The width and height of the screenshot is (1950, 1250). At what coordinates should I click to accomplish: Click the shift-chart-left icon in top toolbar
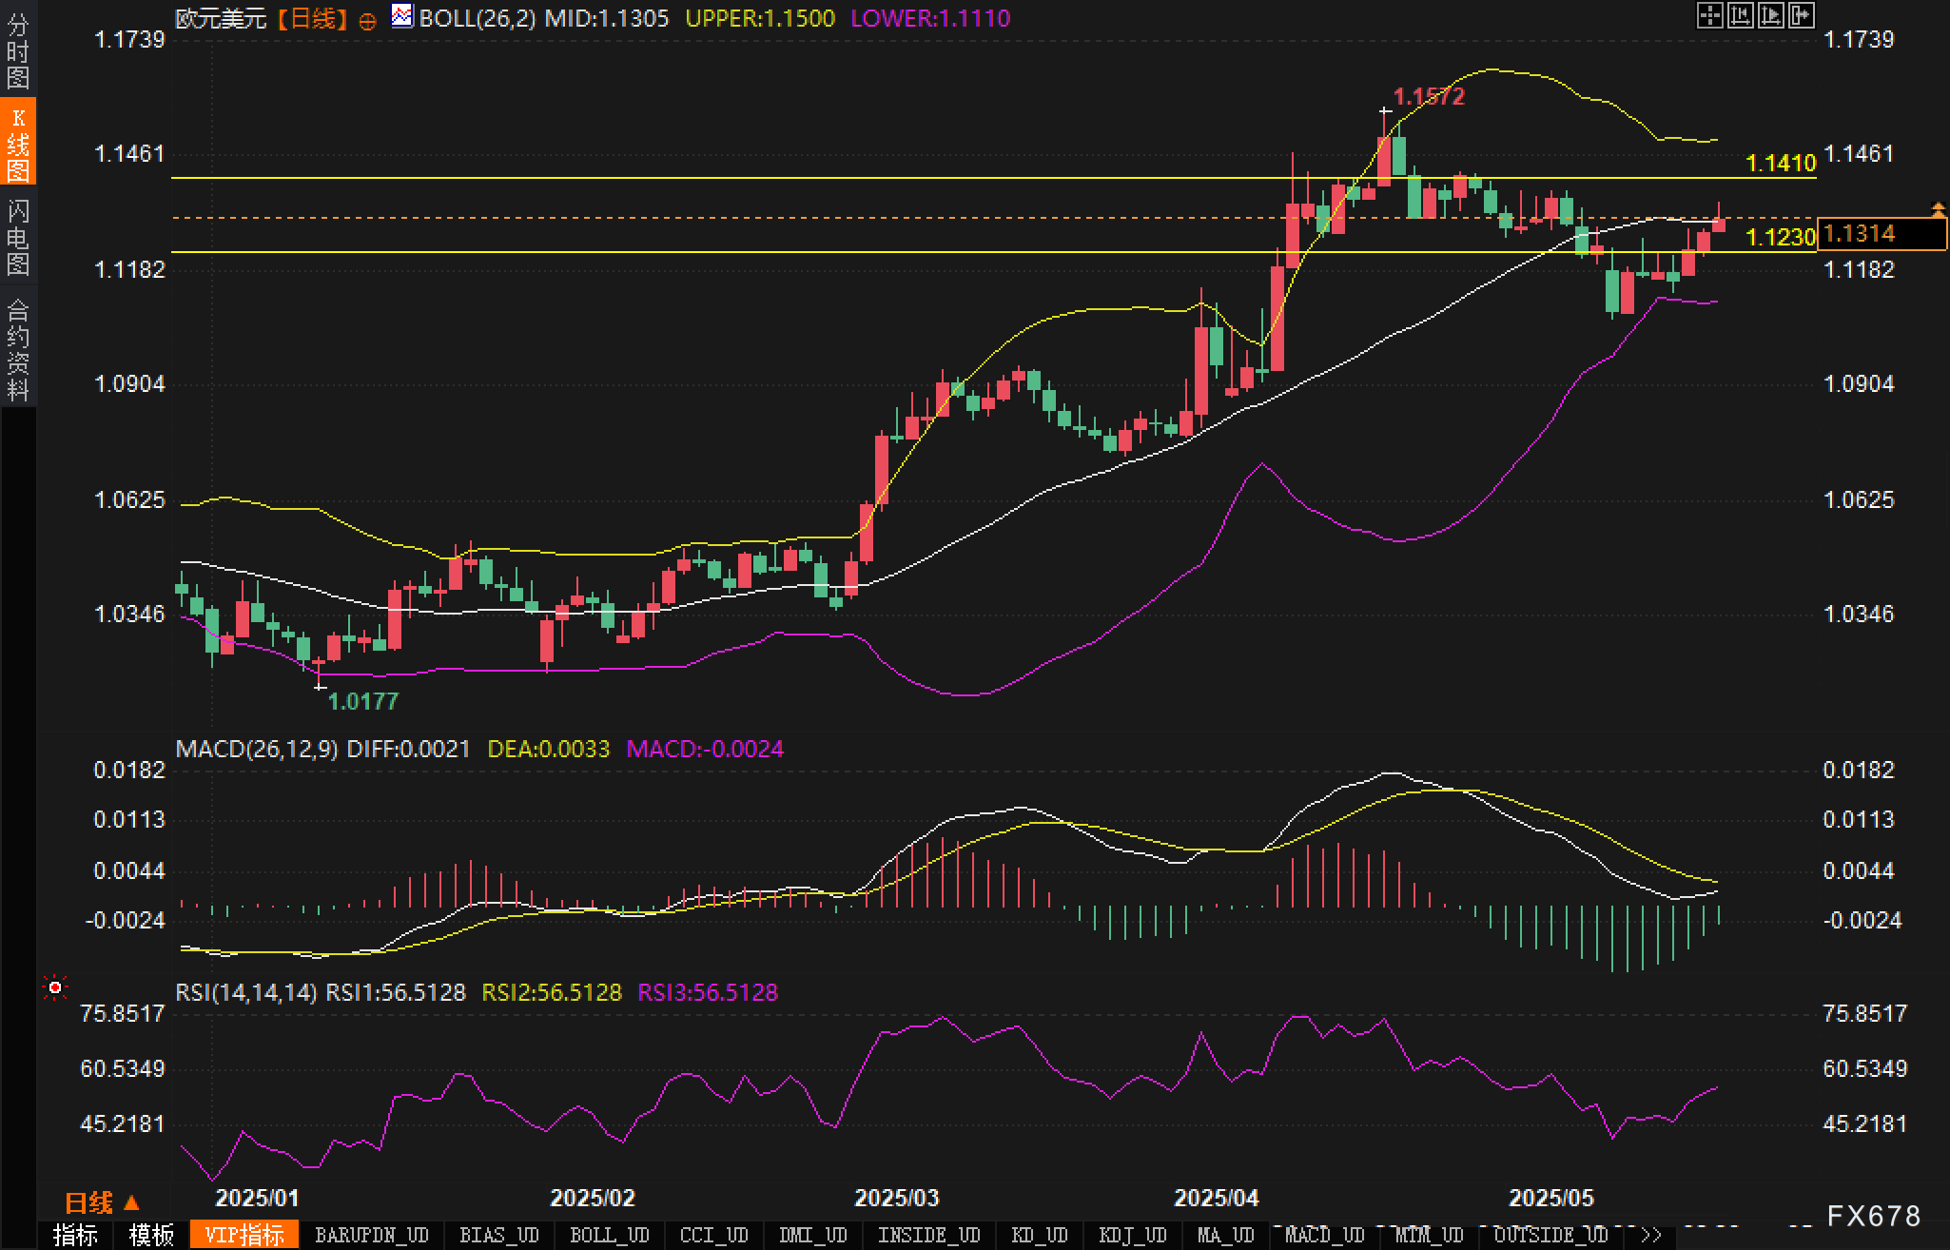coord(1740,15)
